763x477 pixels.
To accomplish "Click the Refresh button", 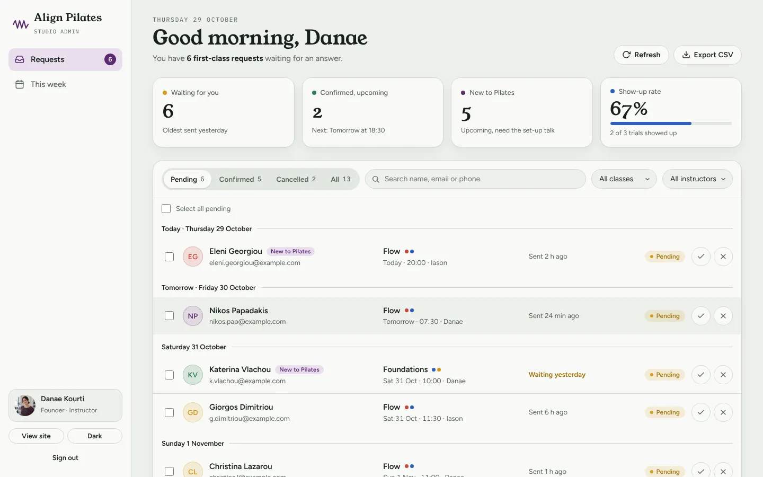I will tap(641, 55).
